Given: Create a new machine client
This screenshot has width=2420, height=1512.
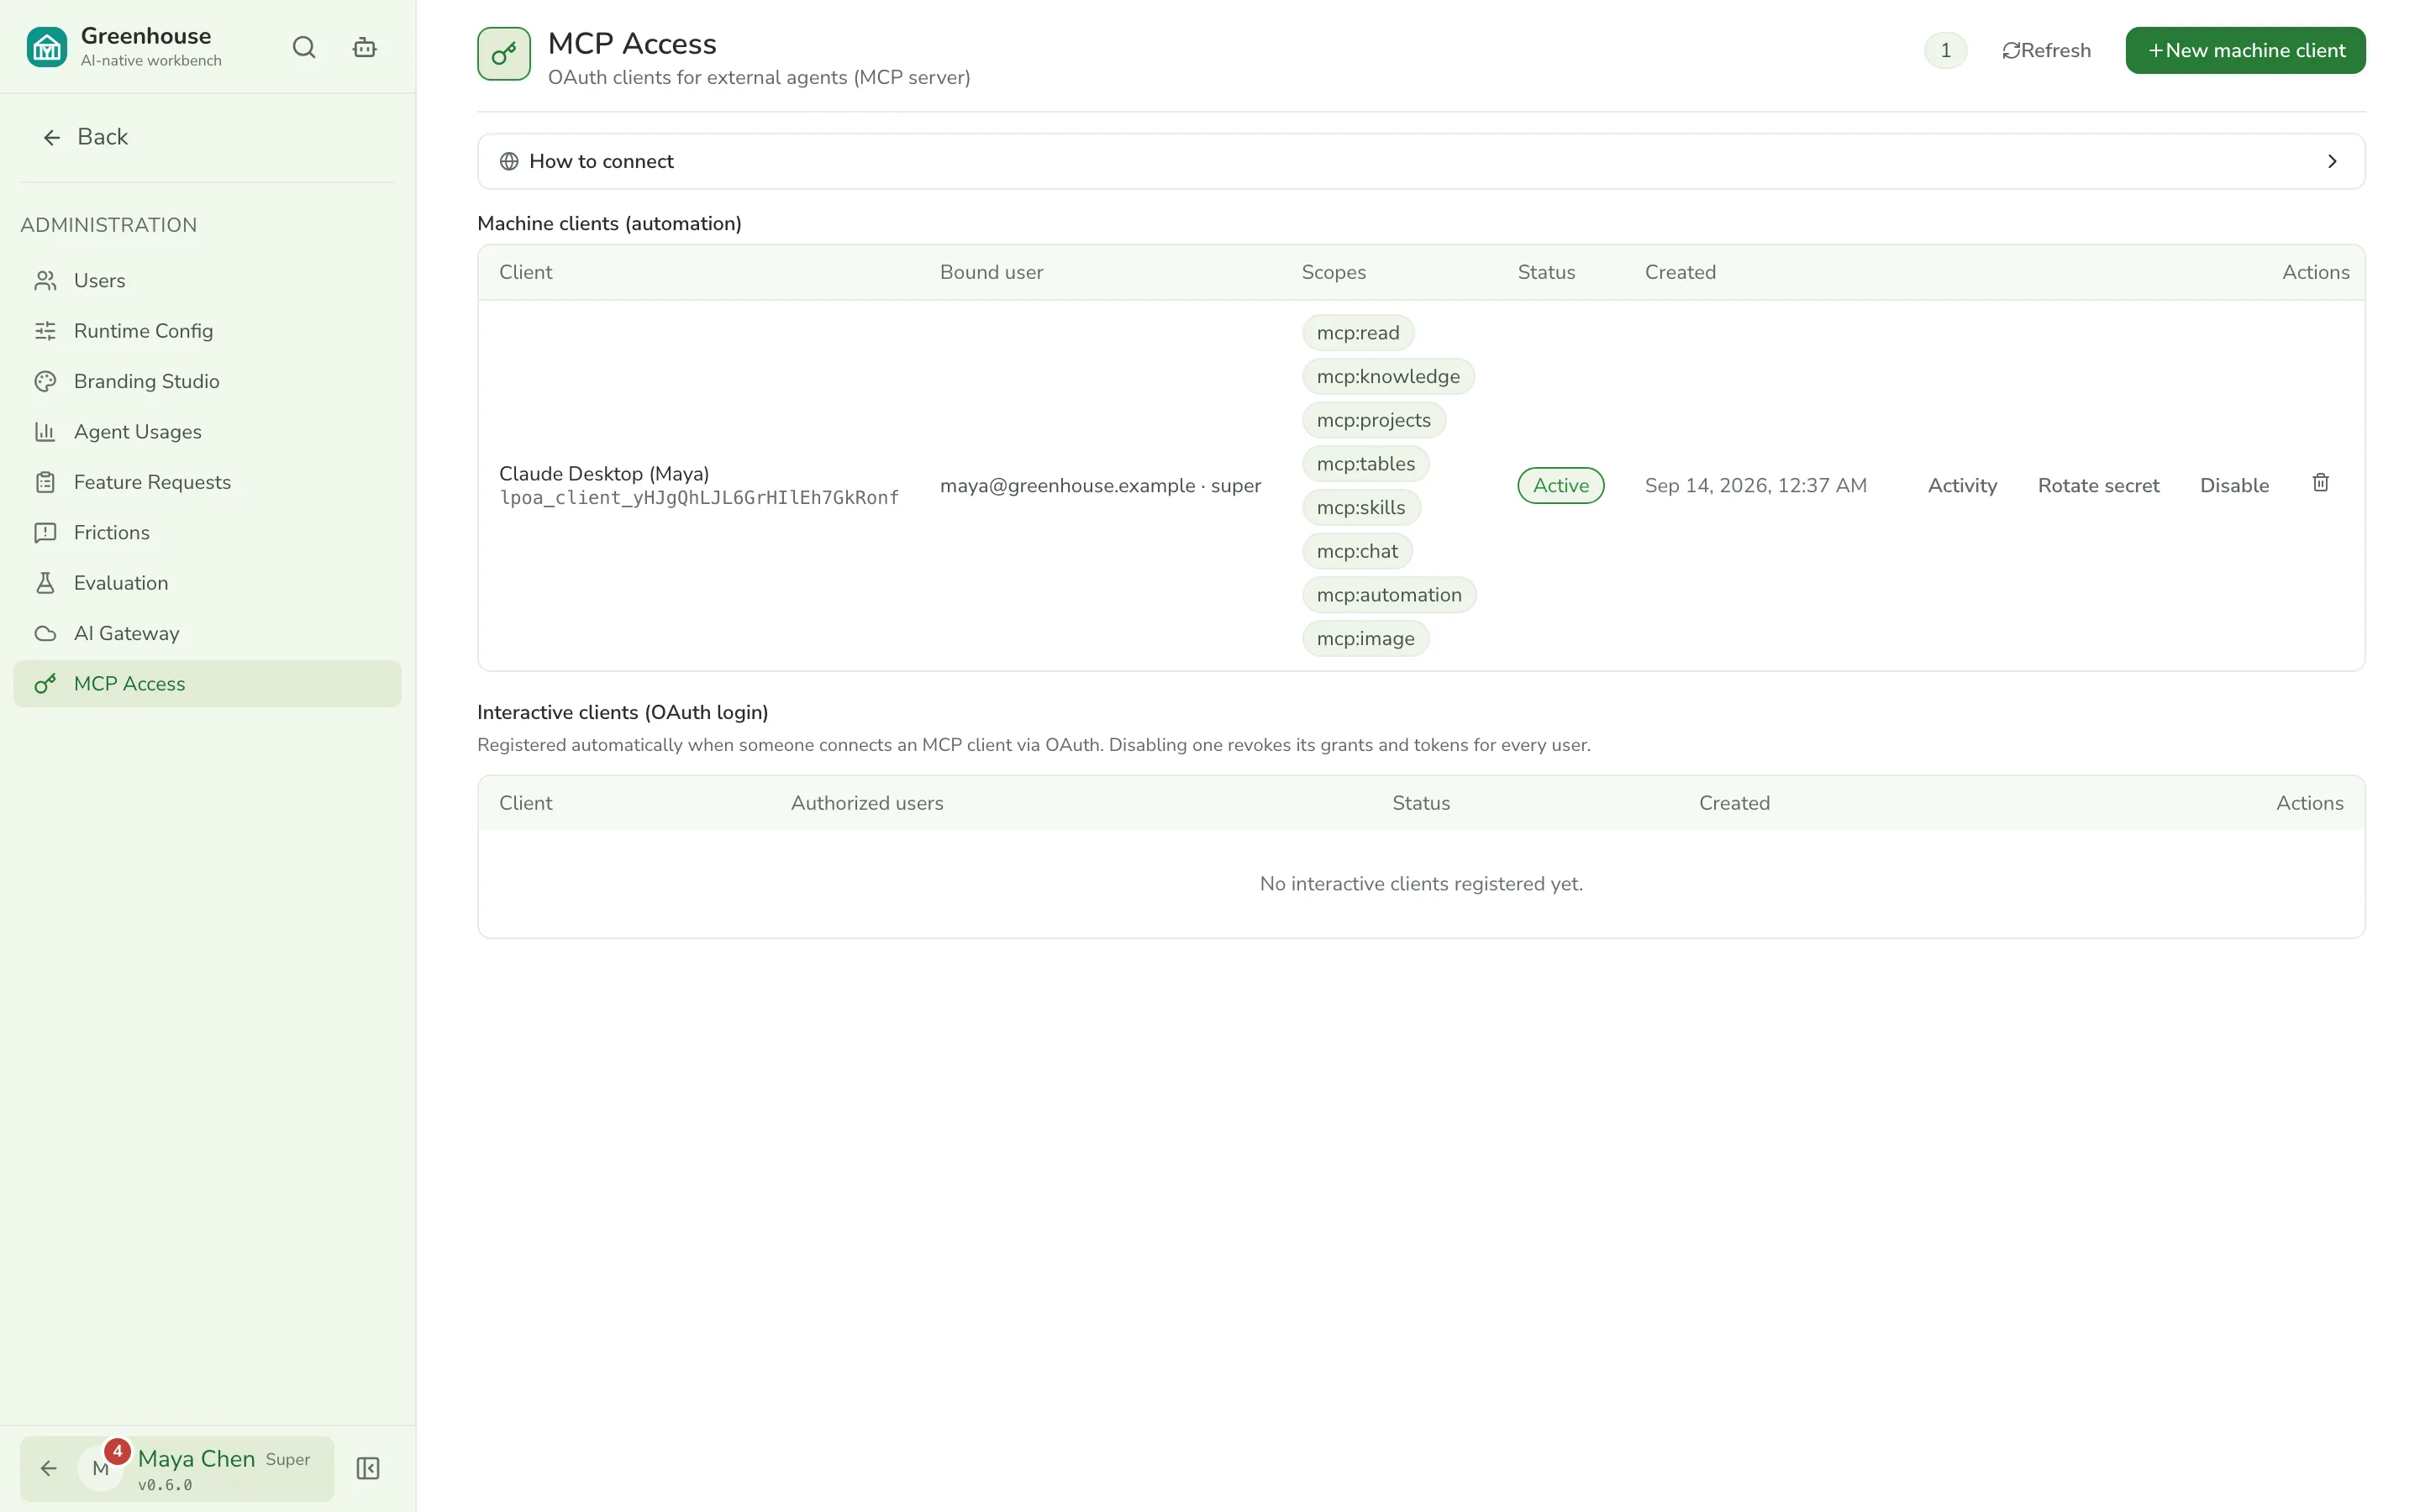Looking at the screenshot, I should click(2245, 50).
